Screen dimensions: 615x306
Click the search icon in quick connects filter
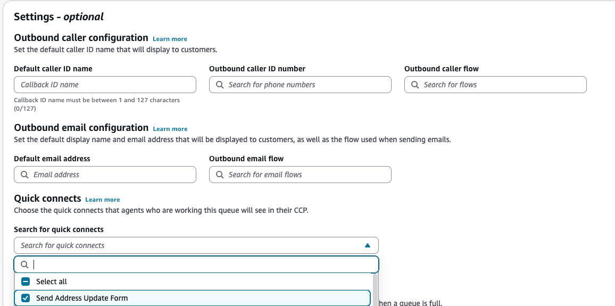point(24,264)
